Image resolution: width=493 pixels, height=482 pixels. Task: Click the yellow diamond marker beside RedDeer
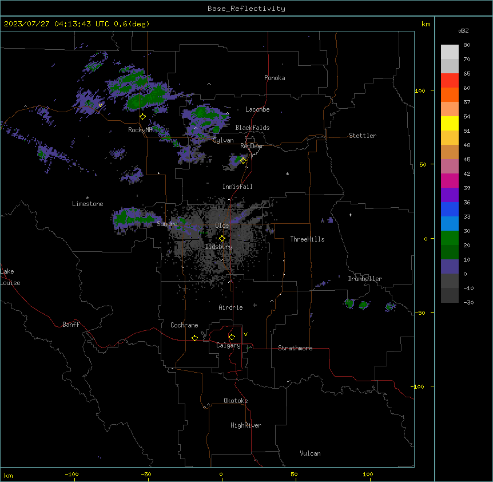pos(243,160)
